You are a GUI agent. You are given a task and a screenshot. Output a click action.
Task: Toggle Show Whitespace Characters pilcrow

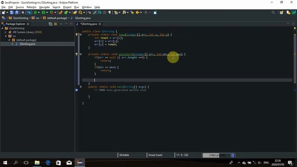(110, 13)
